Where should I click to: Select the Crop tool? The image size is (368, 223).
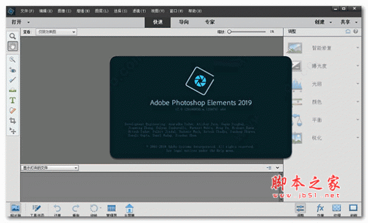12,120
